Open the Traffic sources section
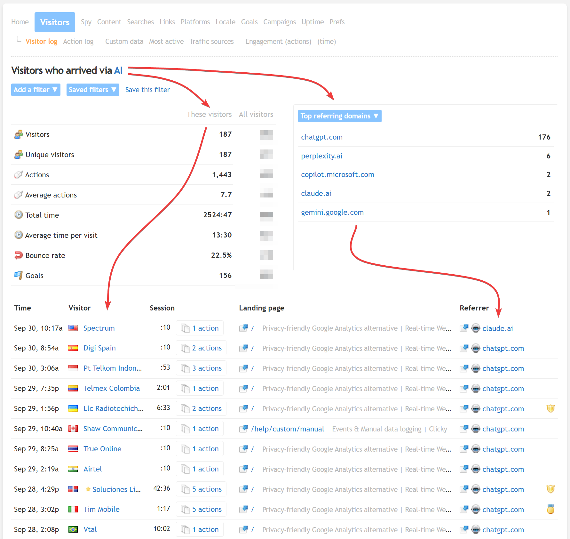This screenshot has height=539, width=570. pos(211,41)
